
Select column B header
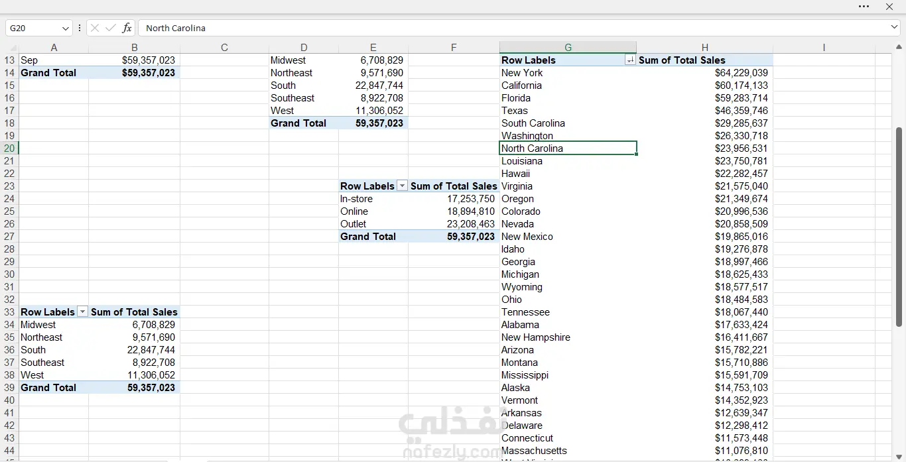pos(135,47)
